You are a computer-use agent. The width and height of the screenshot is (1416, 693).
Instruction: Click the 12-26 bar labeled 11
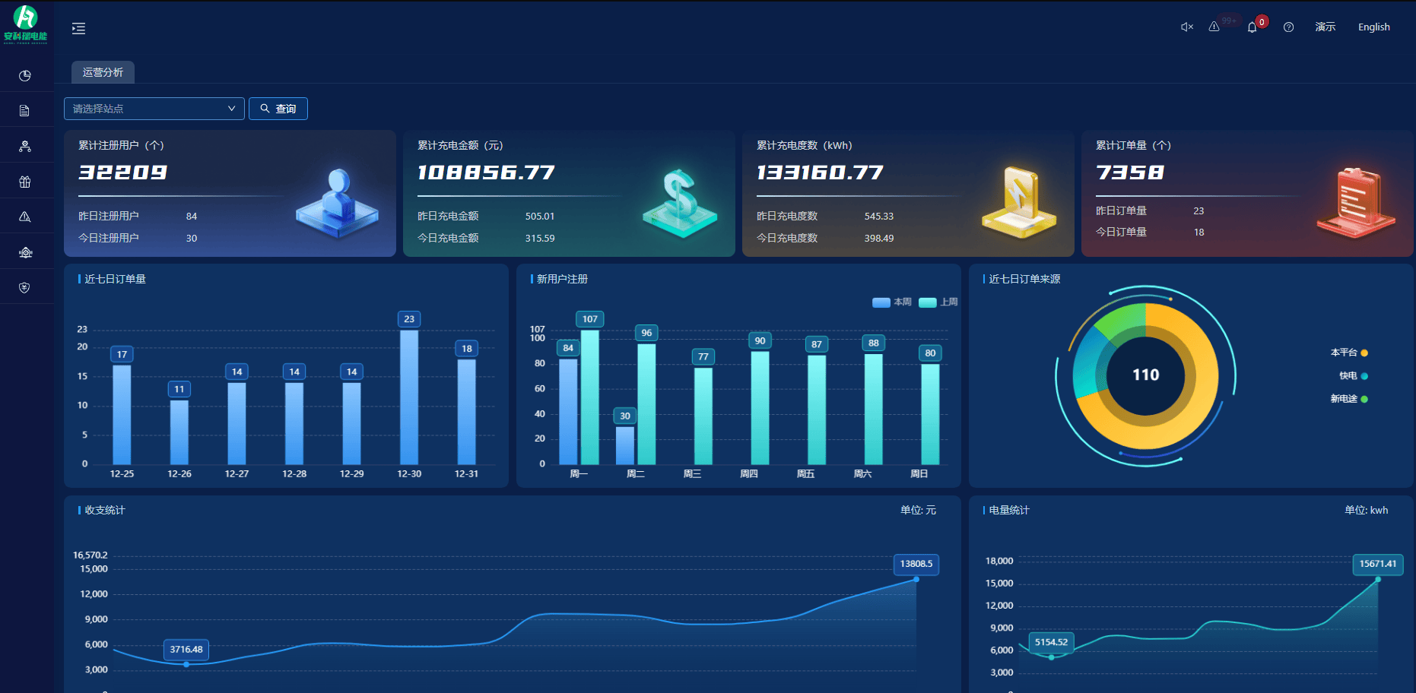pyautogui.click(x=179, y=432)
